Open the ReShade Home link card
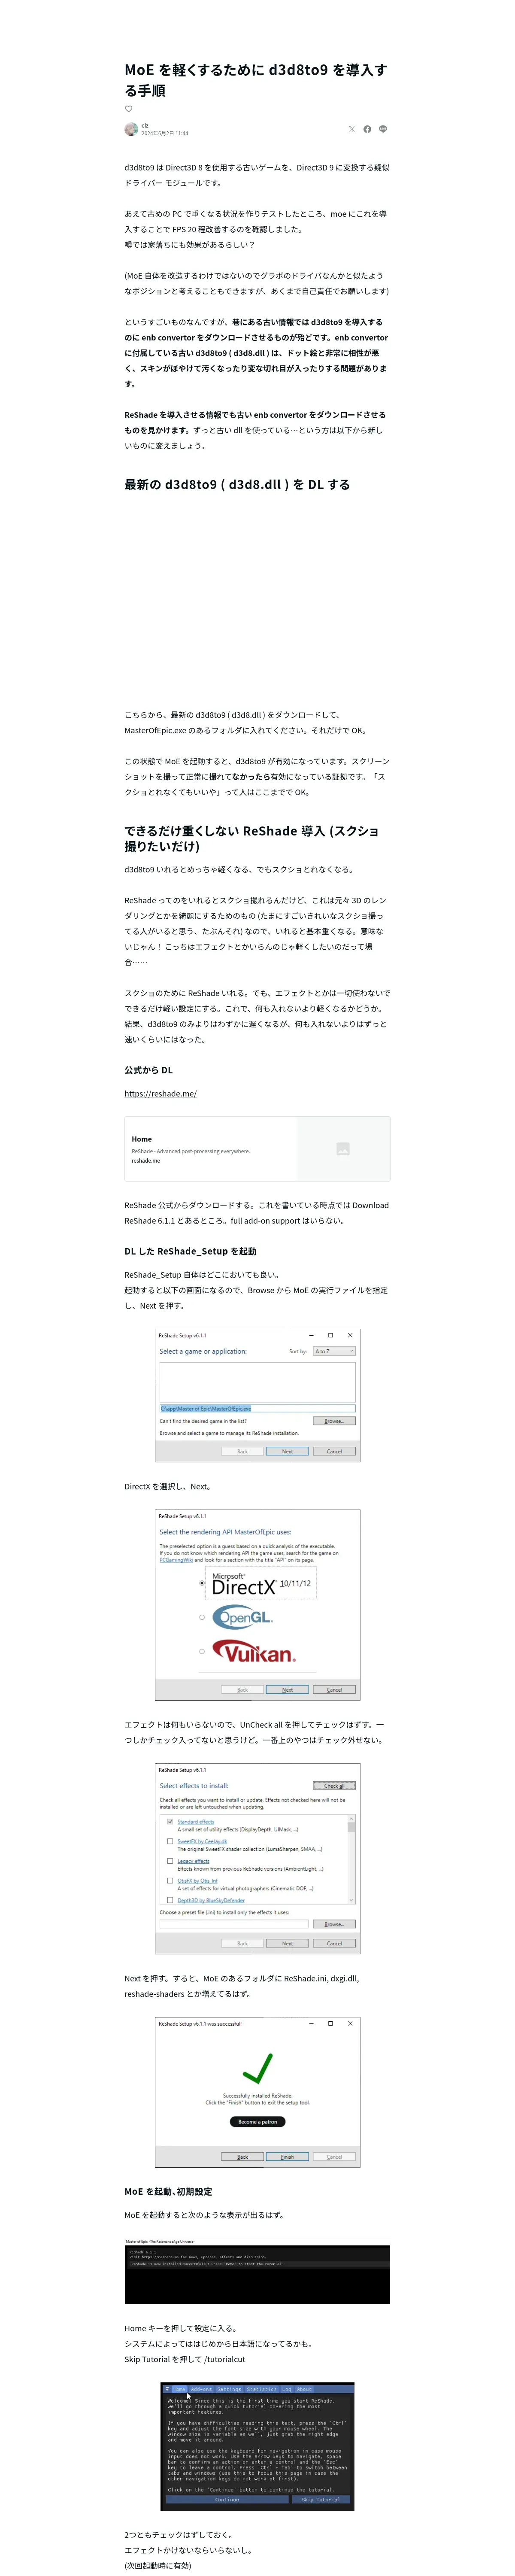The height and width of the screenshot is (2576, 515). (x=257, y=1149)
